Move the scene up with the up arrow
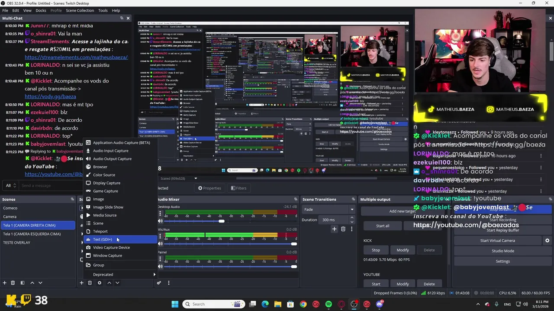 [32, 283]
